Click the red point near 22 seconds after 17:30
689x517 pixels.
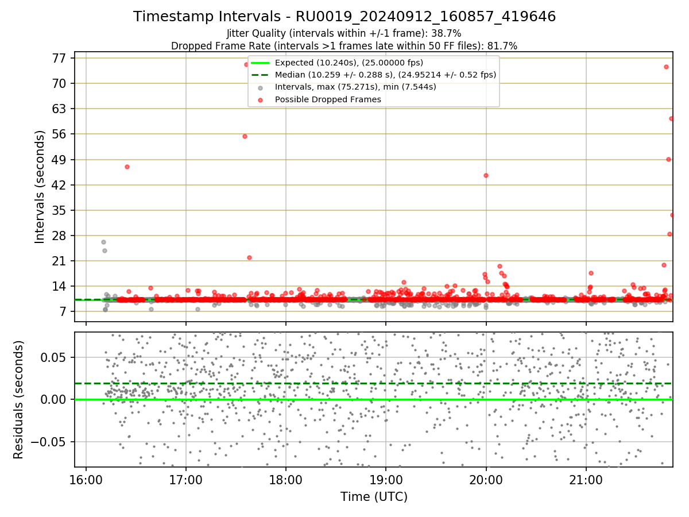pyautogui.click(x=249, y=257)
